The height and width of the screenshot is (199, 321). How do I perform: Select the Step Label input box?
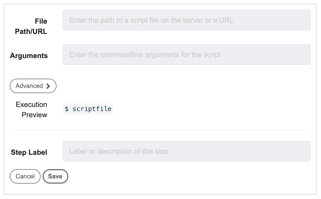(x=187, y=151)
